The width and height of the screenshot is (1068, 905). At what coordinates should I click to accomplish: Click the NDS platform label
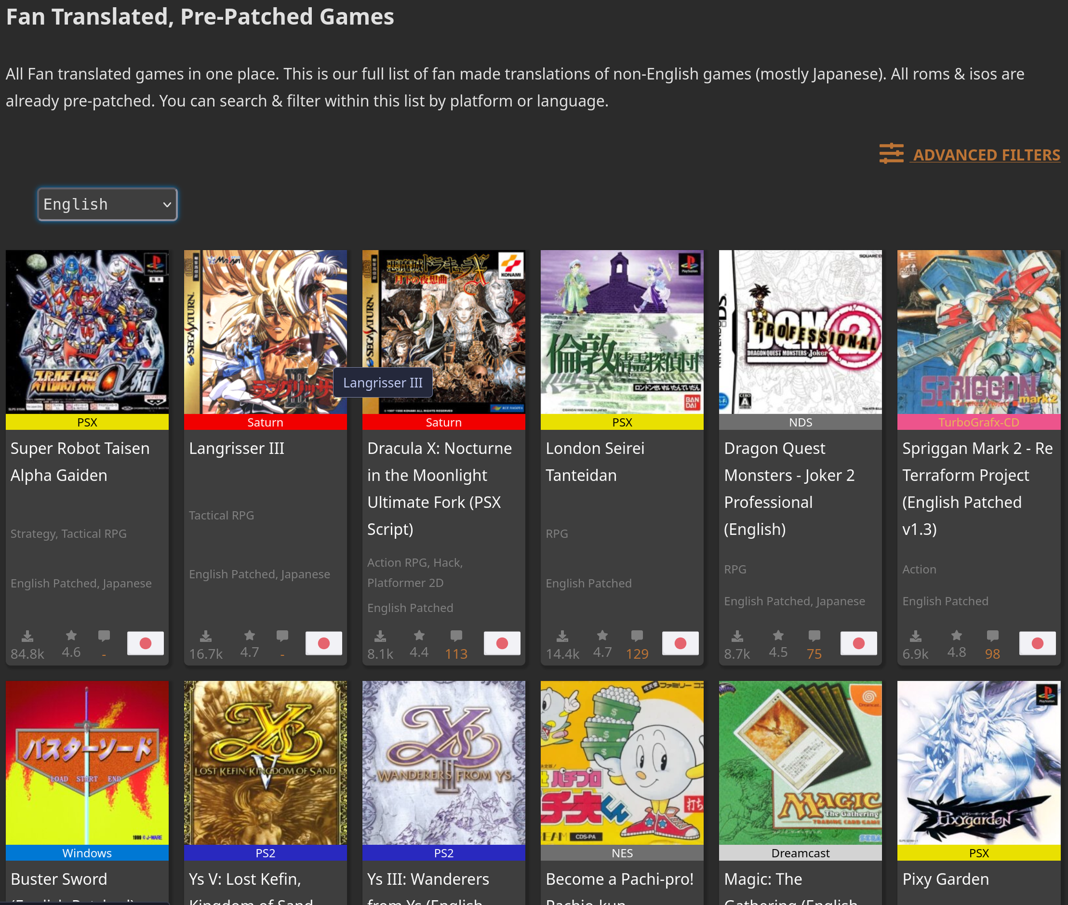click(800, 422)
